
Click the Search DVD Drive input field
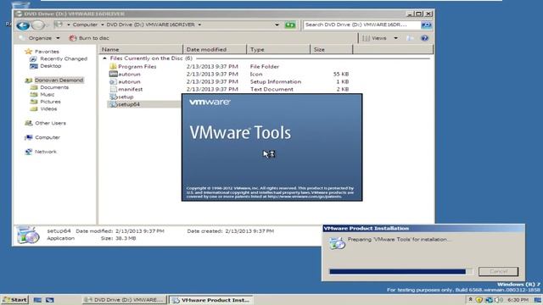pyautogui.click(x=361, y=25)
